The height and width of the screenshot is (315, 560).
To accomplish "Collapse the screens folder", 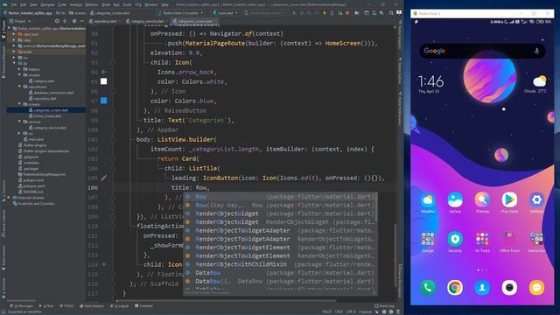I will pyautogui.click(x=19, y=104).
